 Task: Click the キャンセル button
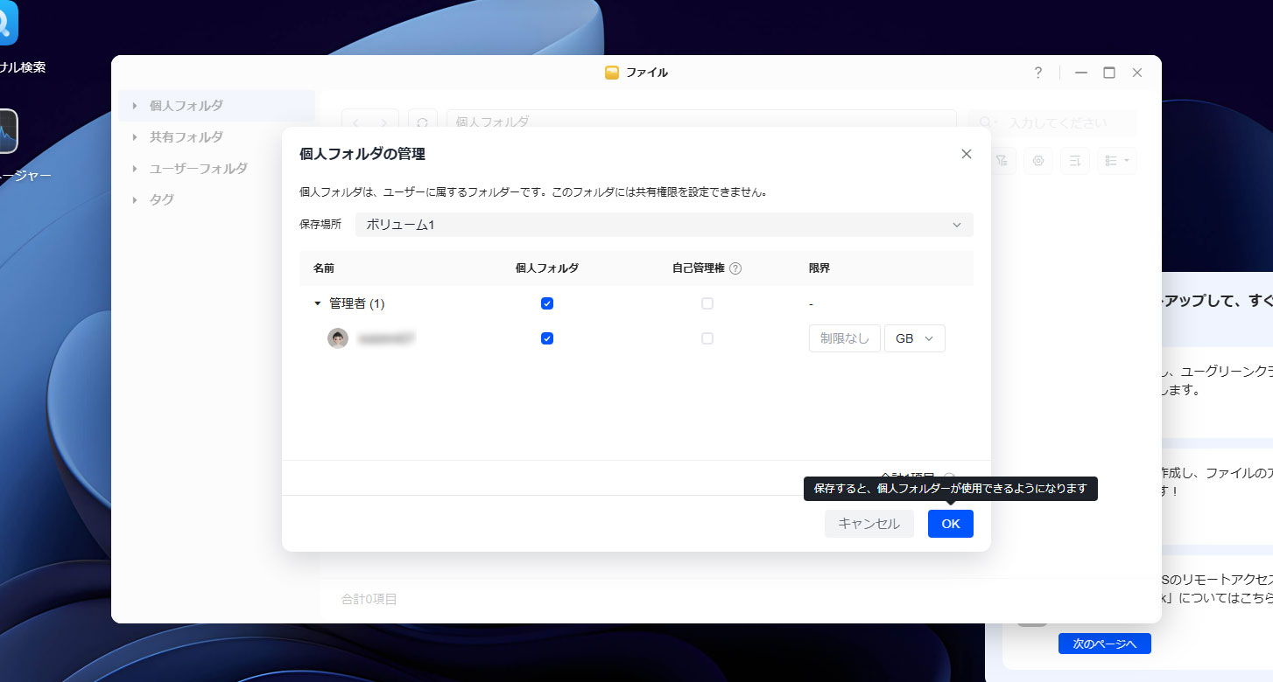point(869,523)
